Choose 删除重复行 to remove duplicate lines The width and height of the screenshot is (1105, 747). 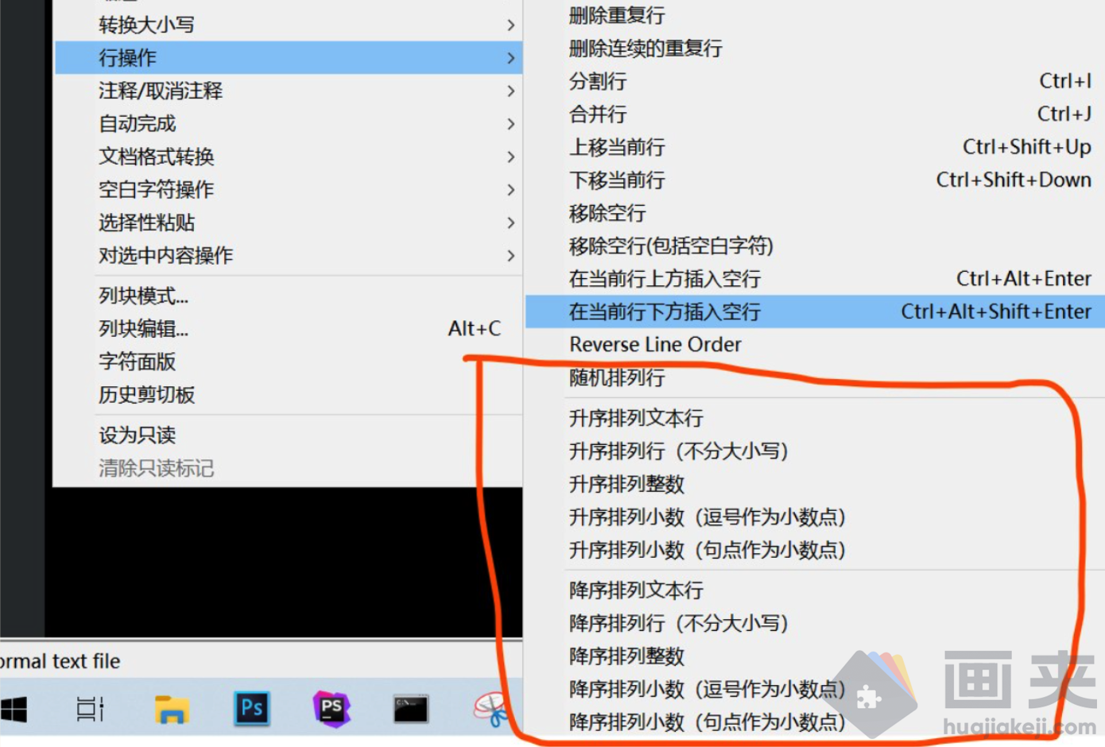coord(618,15)
